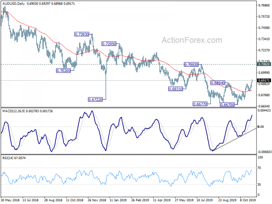Screen dimensions: 272x204
Task: Click the 0.68310 low label
Action: pyautogui.click(x=175, y=89)
